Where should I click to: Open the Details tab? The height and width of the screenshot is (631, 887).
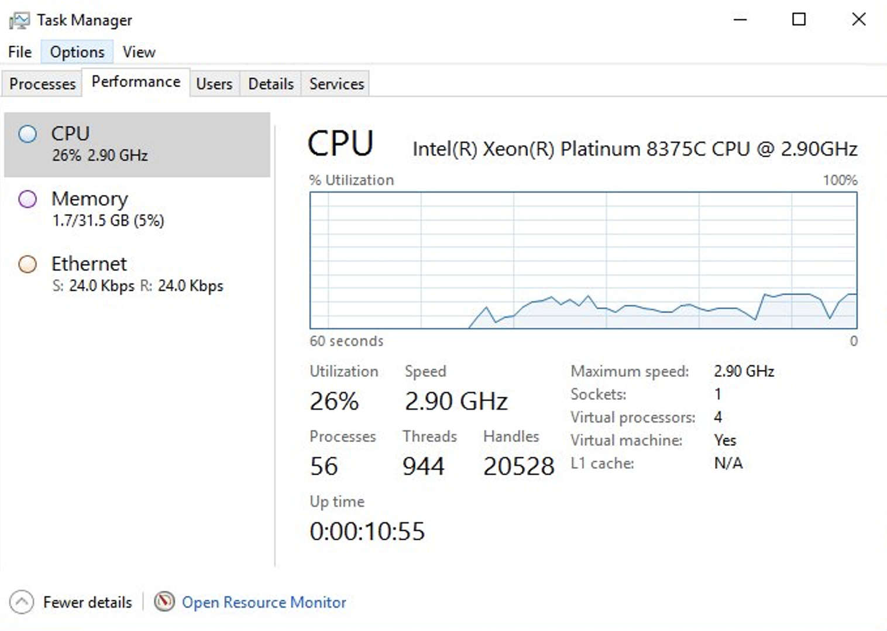point(271,84)
